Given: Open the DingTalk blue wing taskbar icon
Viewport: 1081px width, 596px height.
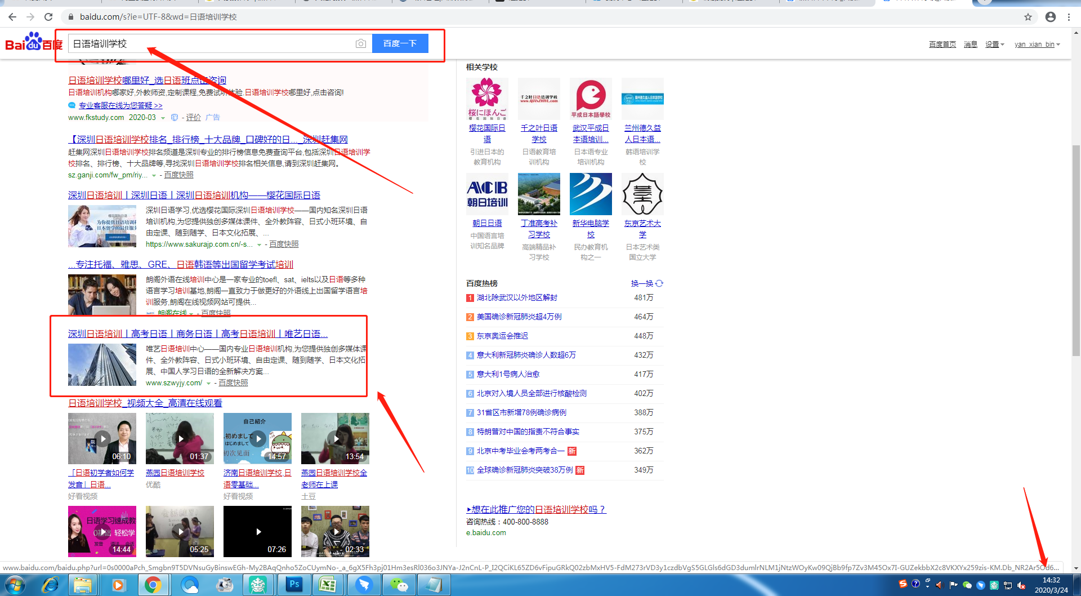Looking at the screenshot, I should pyautogui.click(x=364, y=585).
